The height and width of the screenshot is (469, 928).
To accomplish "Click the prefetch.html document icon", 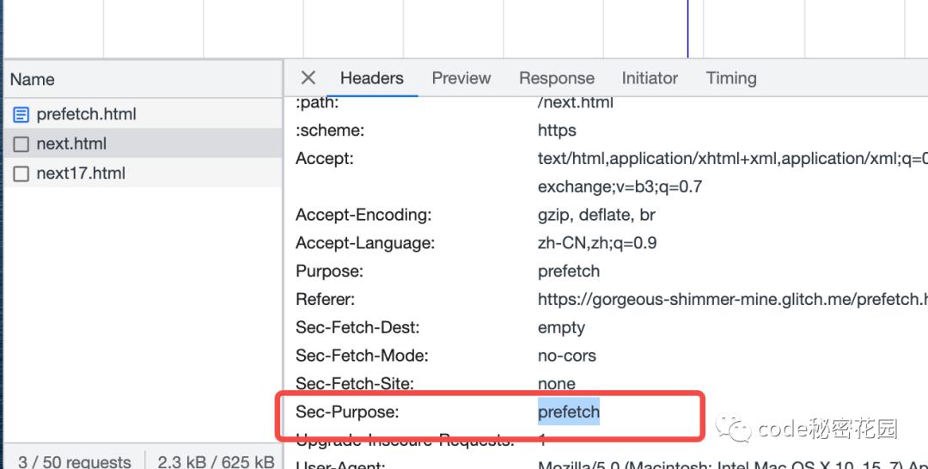I will [x=21, y=114].
